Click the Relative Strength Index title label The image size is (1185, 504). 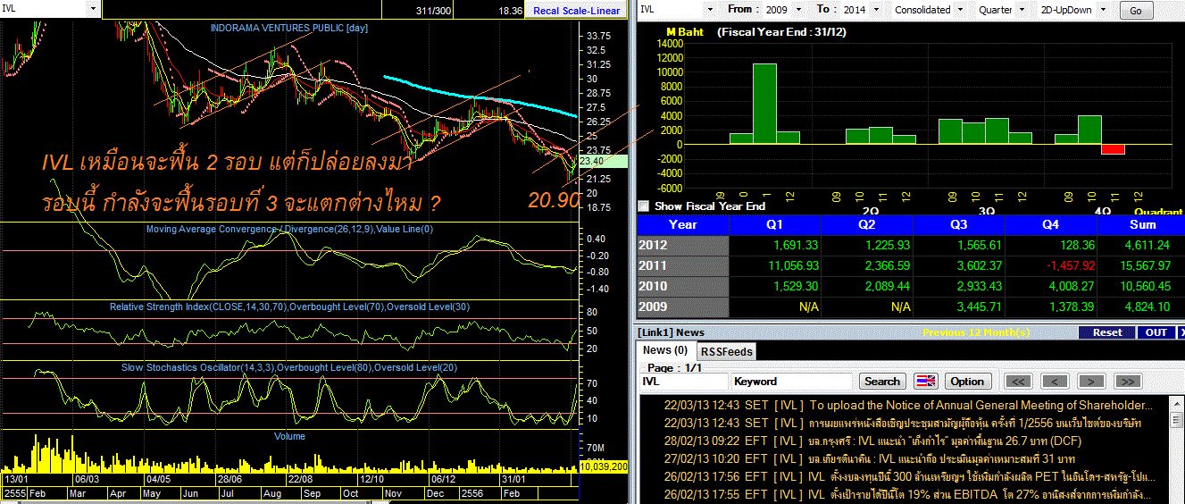(x=289, y=307)
